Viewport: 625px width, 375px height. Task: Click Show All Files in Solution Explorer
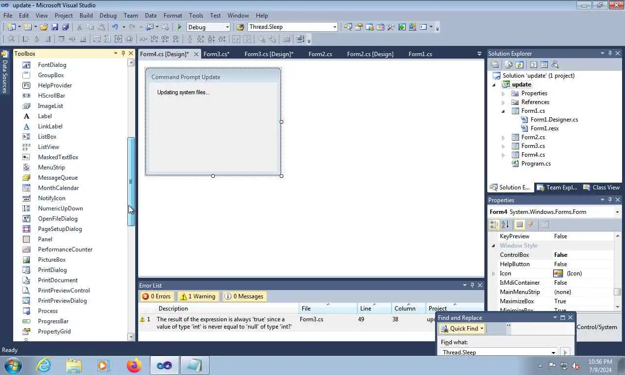tap(509, 64)
